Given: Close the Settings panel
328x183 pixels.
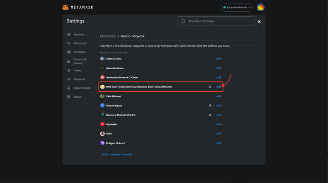Looking at the screenshot, I should tap(259, 22).
